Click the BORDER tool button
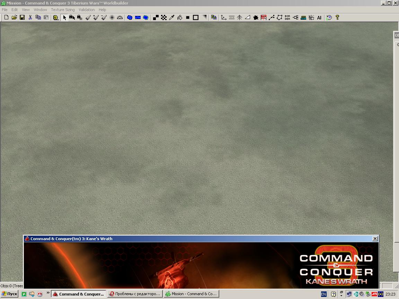 (x=287, y=17)
